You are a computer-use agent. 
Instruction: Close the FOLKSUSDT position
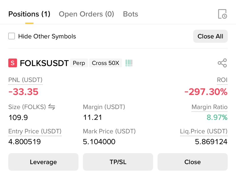pos(192,162)
